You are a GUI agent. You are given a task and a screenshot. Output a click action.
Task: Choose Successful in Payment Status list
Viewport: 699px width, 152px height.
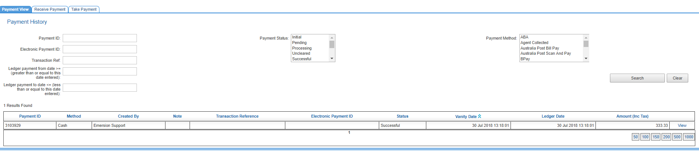point(302,59)
